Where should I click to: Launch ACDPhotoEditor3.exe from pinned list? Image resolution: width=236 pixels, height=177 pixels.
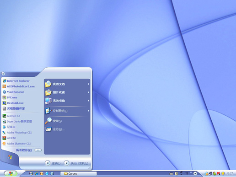tap(19, 86)
